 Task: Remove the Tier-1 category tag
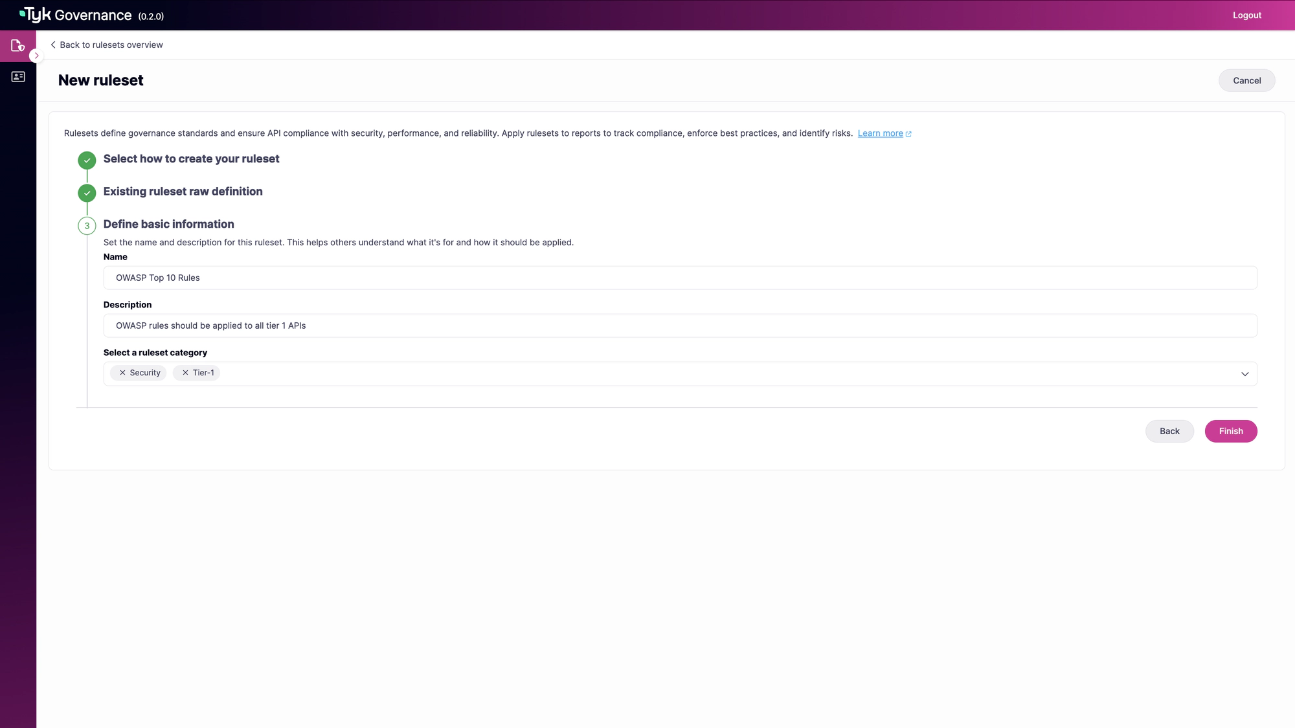click(185, 373)
